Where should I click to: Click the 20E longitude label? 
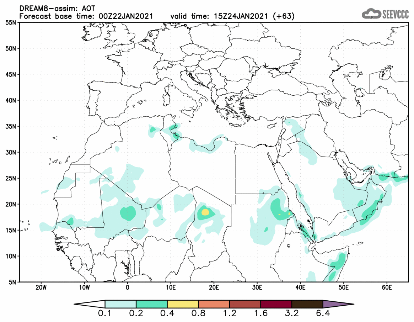tap(214, 287)
